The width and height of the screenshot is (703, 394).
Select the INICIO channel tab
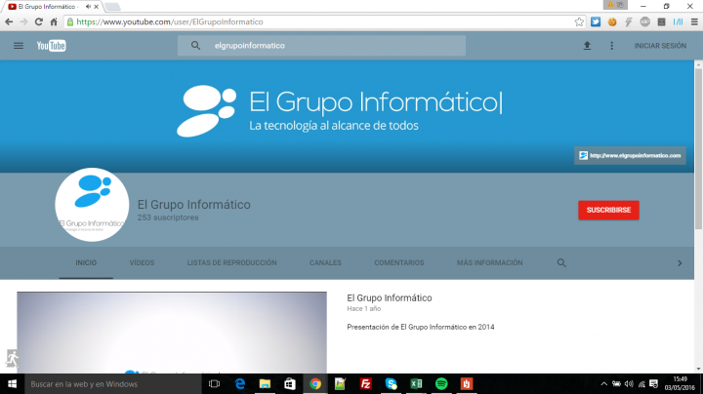pyautogui.click(x=86, y=262)
